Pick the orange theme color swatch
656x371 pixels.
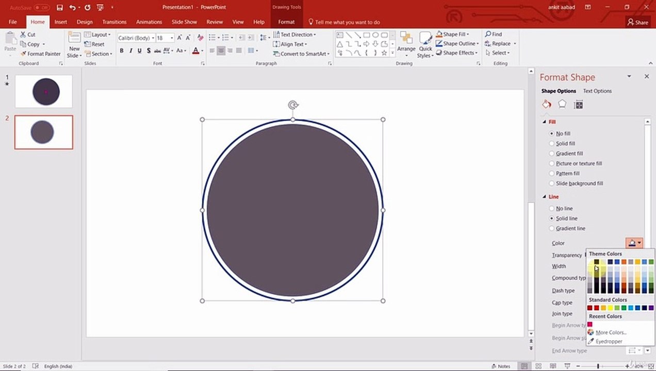624,262
